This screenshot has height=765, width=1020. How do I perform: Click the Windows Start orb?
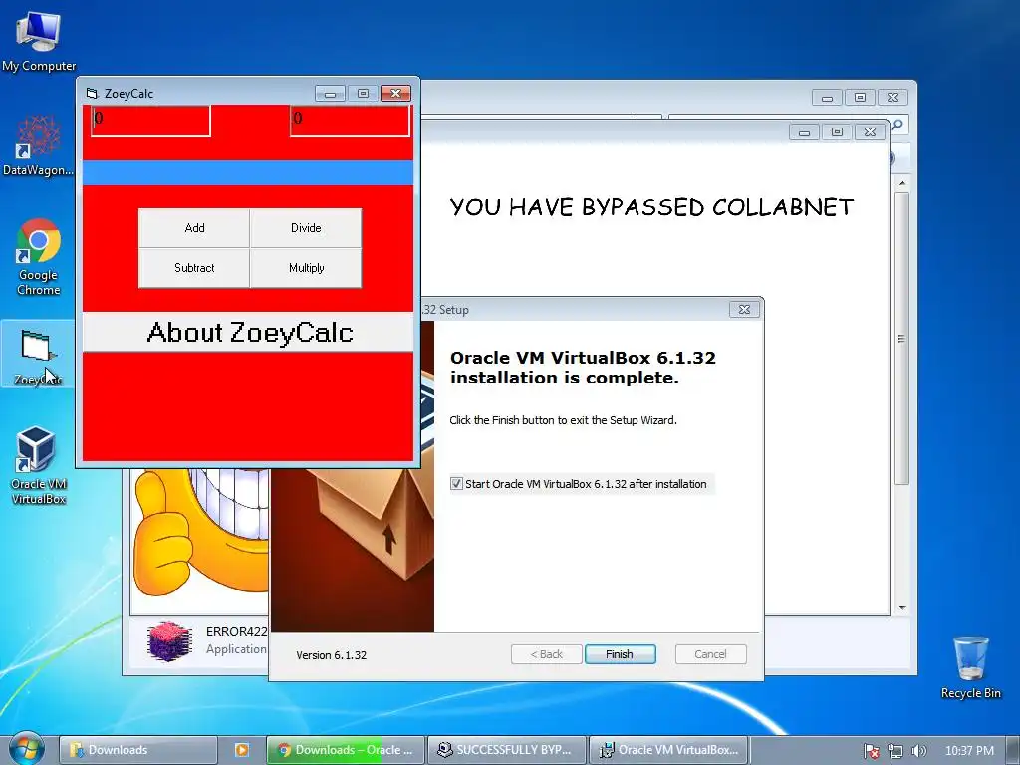[27, 748]
